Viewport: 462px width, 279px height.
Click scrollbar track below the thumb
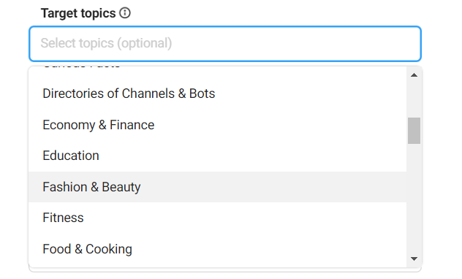[x=414, y=199]
